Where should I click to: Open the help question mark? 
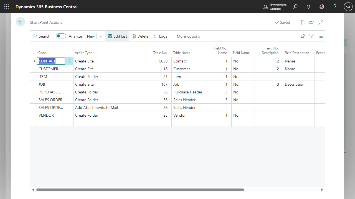[335, 7]
